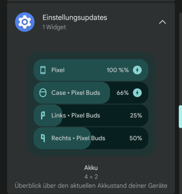Click the 100 %% battery value

click(118, 70)
